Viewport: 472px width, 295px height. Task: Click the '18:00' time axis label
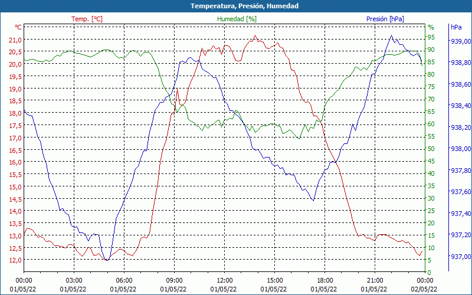(x=324, y=281)
